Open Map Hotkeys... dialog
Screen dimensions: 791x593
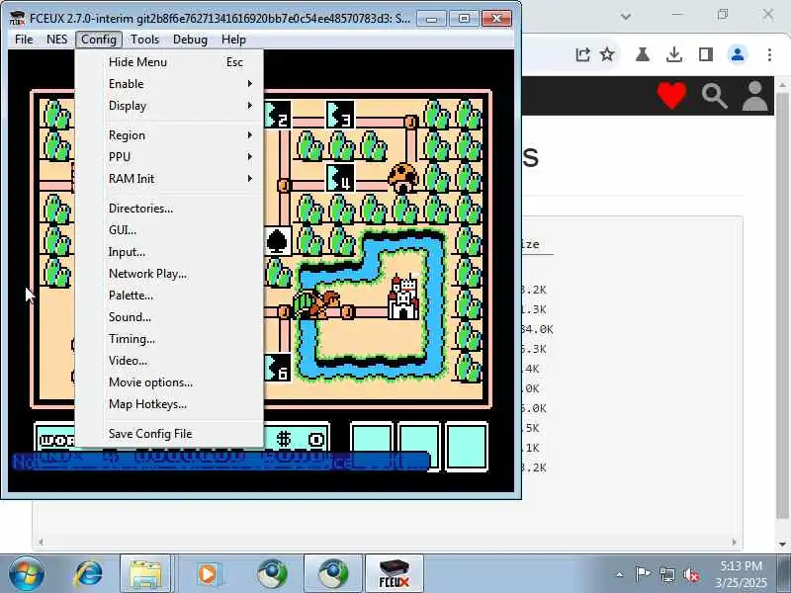coord(169,403)
